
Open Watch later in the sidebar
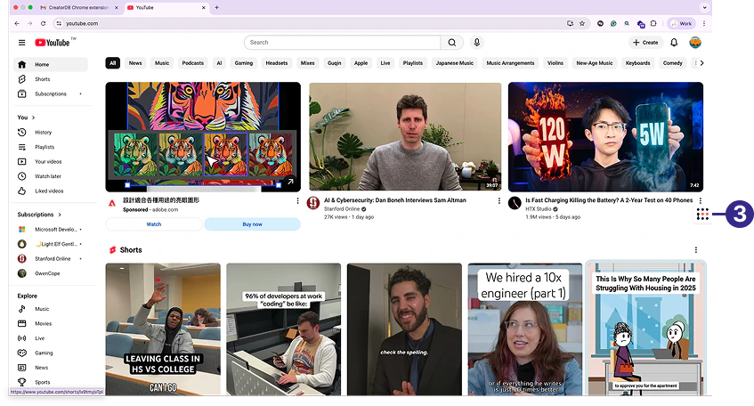point(50,176)
